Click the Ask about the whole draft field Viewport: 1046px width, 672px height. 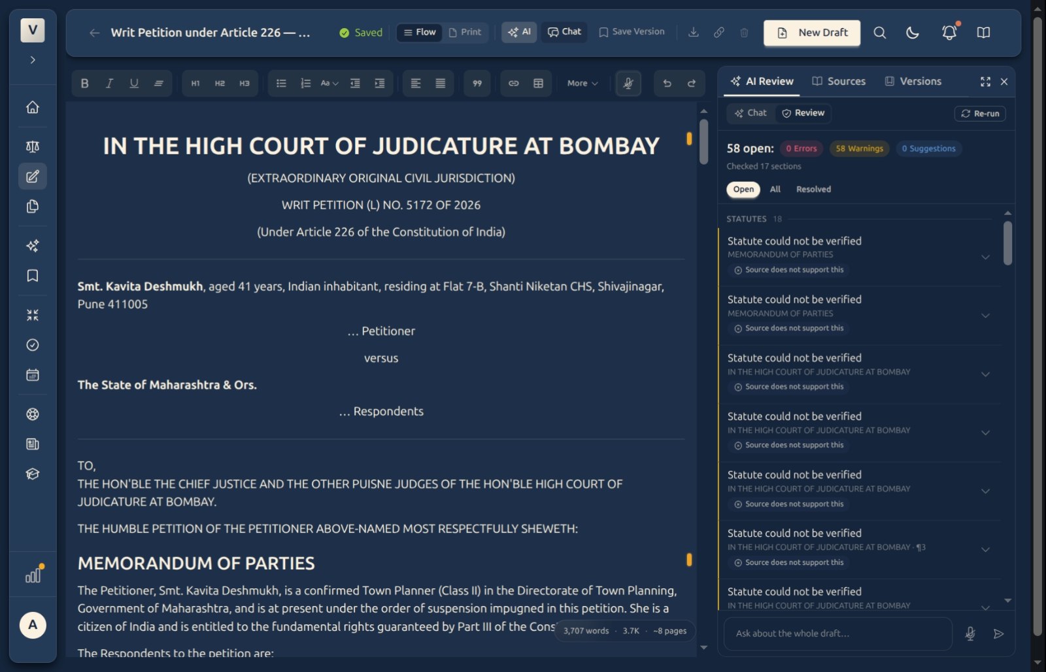[837, 633]
